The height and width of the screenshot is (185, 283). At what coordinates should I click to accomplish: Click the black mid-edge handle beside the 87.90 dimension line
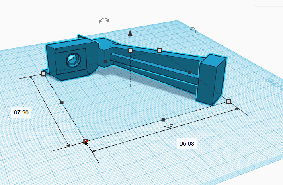pos(62,103)
